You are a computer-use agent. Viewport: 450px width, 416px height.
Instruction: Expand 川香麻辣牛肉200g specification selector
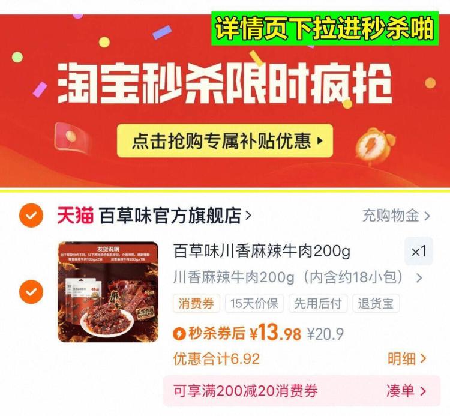point(298,277)
